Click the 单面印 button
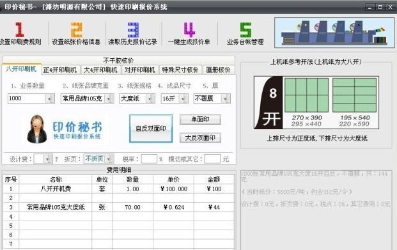 (200, 120)
